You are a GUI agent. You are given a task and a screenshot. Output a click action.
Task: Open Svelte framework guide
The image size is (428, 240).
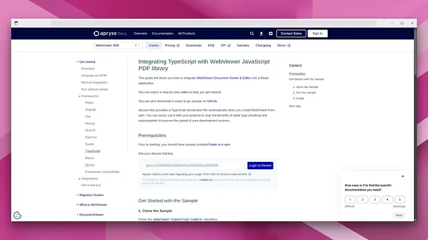point(89,144)
